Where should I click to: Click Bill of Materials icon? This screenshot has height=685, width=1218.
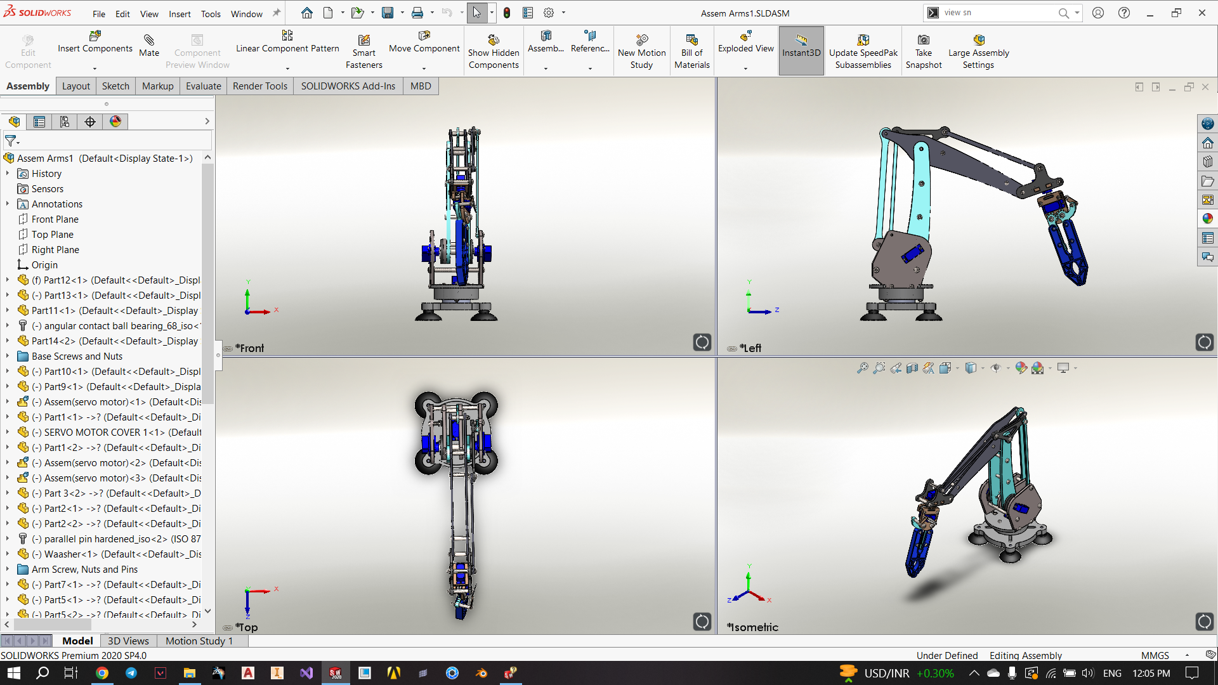[x=691, y=41]
